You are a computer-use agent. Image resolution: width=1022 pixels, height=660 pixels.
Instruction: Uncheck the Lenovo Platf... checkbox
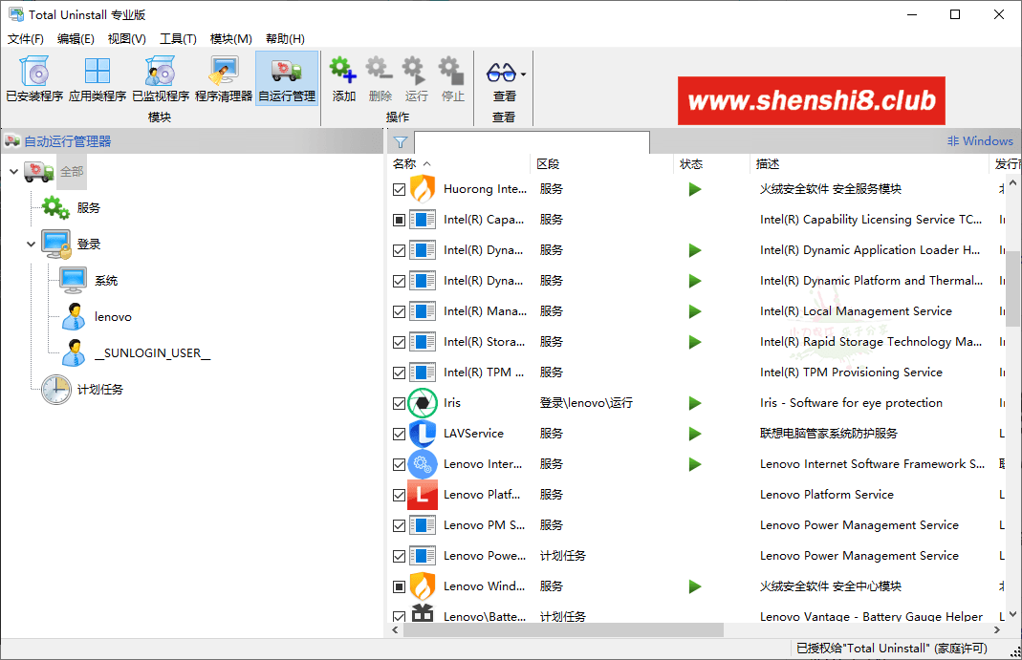pyautogui.click(x=400, y=496)
